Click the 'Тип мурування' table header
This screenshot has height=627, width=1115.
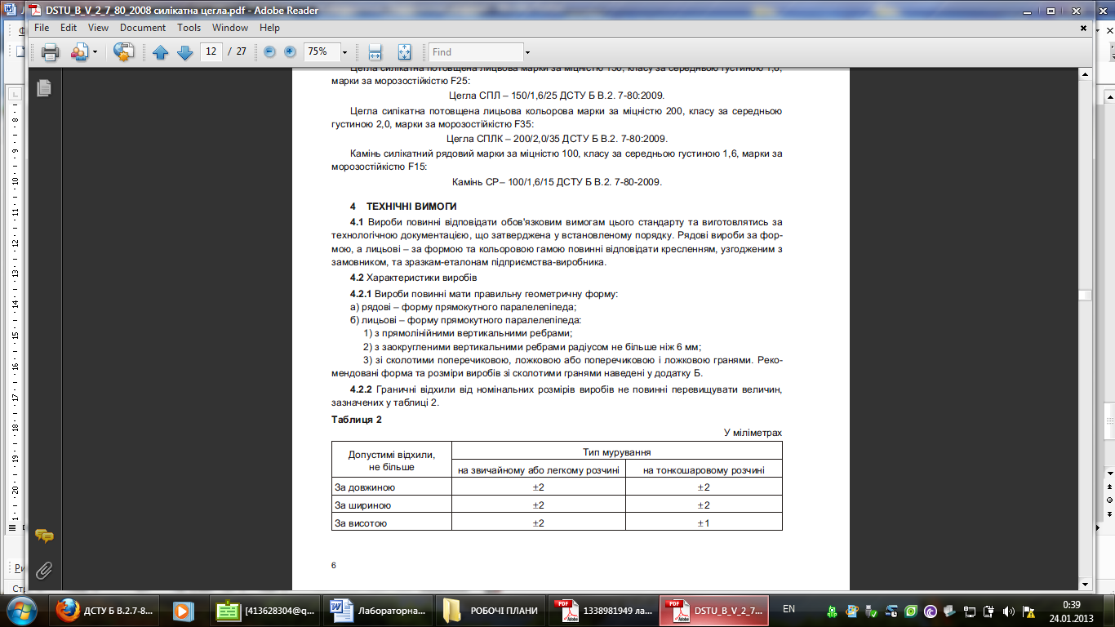616,451
